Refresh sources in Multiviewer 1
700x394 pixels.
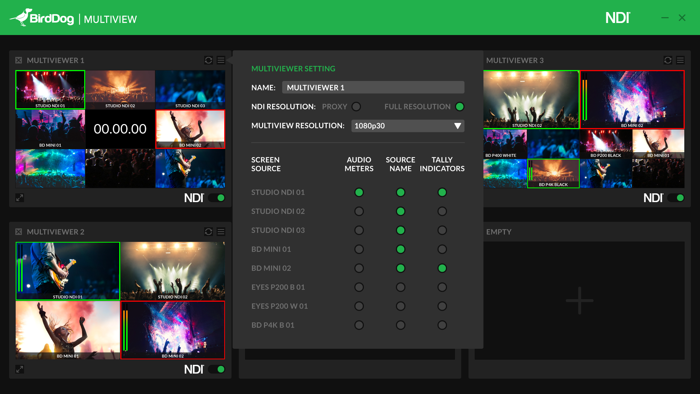209,60
